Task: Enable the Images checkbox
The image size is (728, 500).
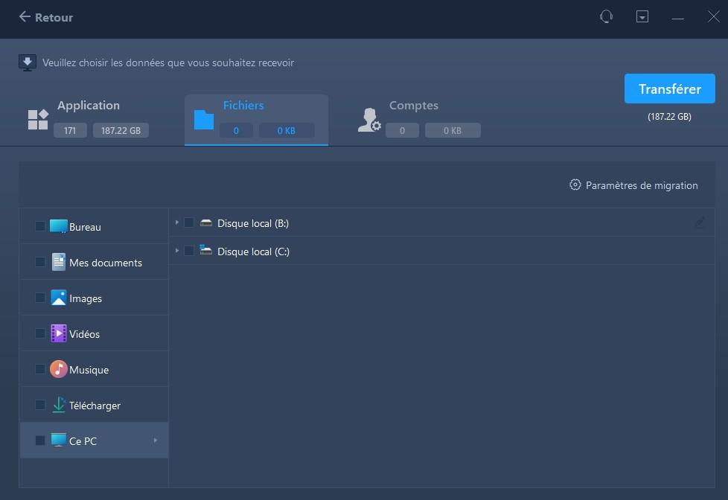Action: (x=40, y=298)
